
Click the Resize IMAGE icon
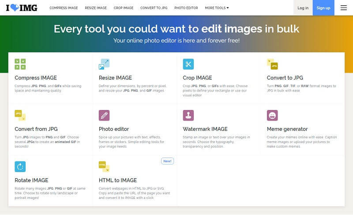click(x=104, y=64)
